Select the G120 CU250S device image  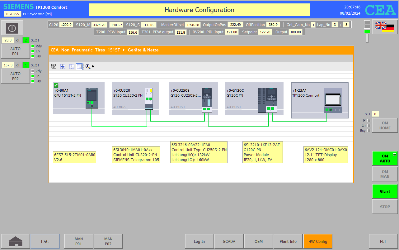207,100
